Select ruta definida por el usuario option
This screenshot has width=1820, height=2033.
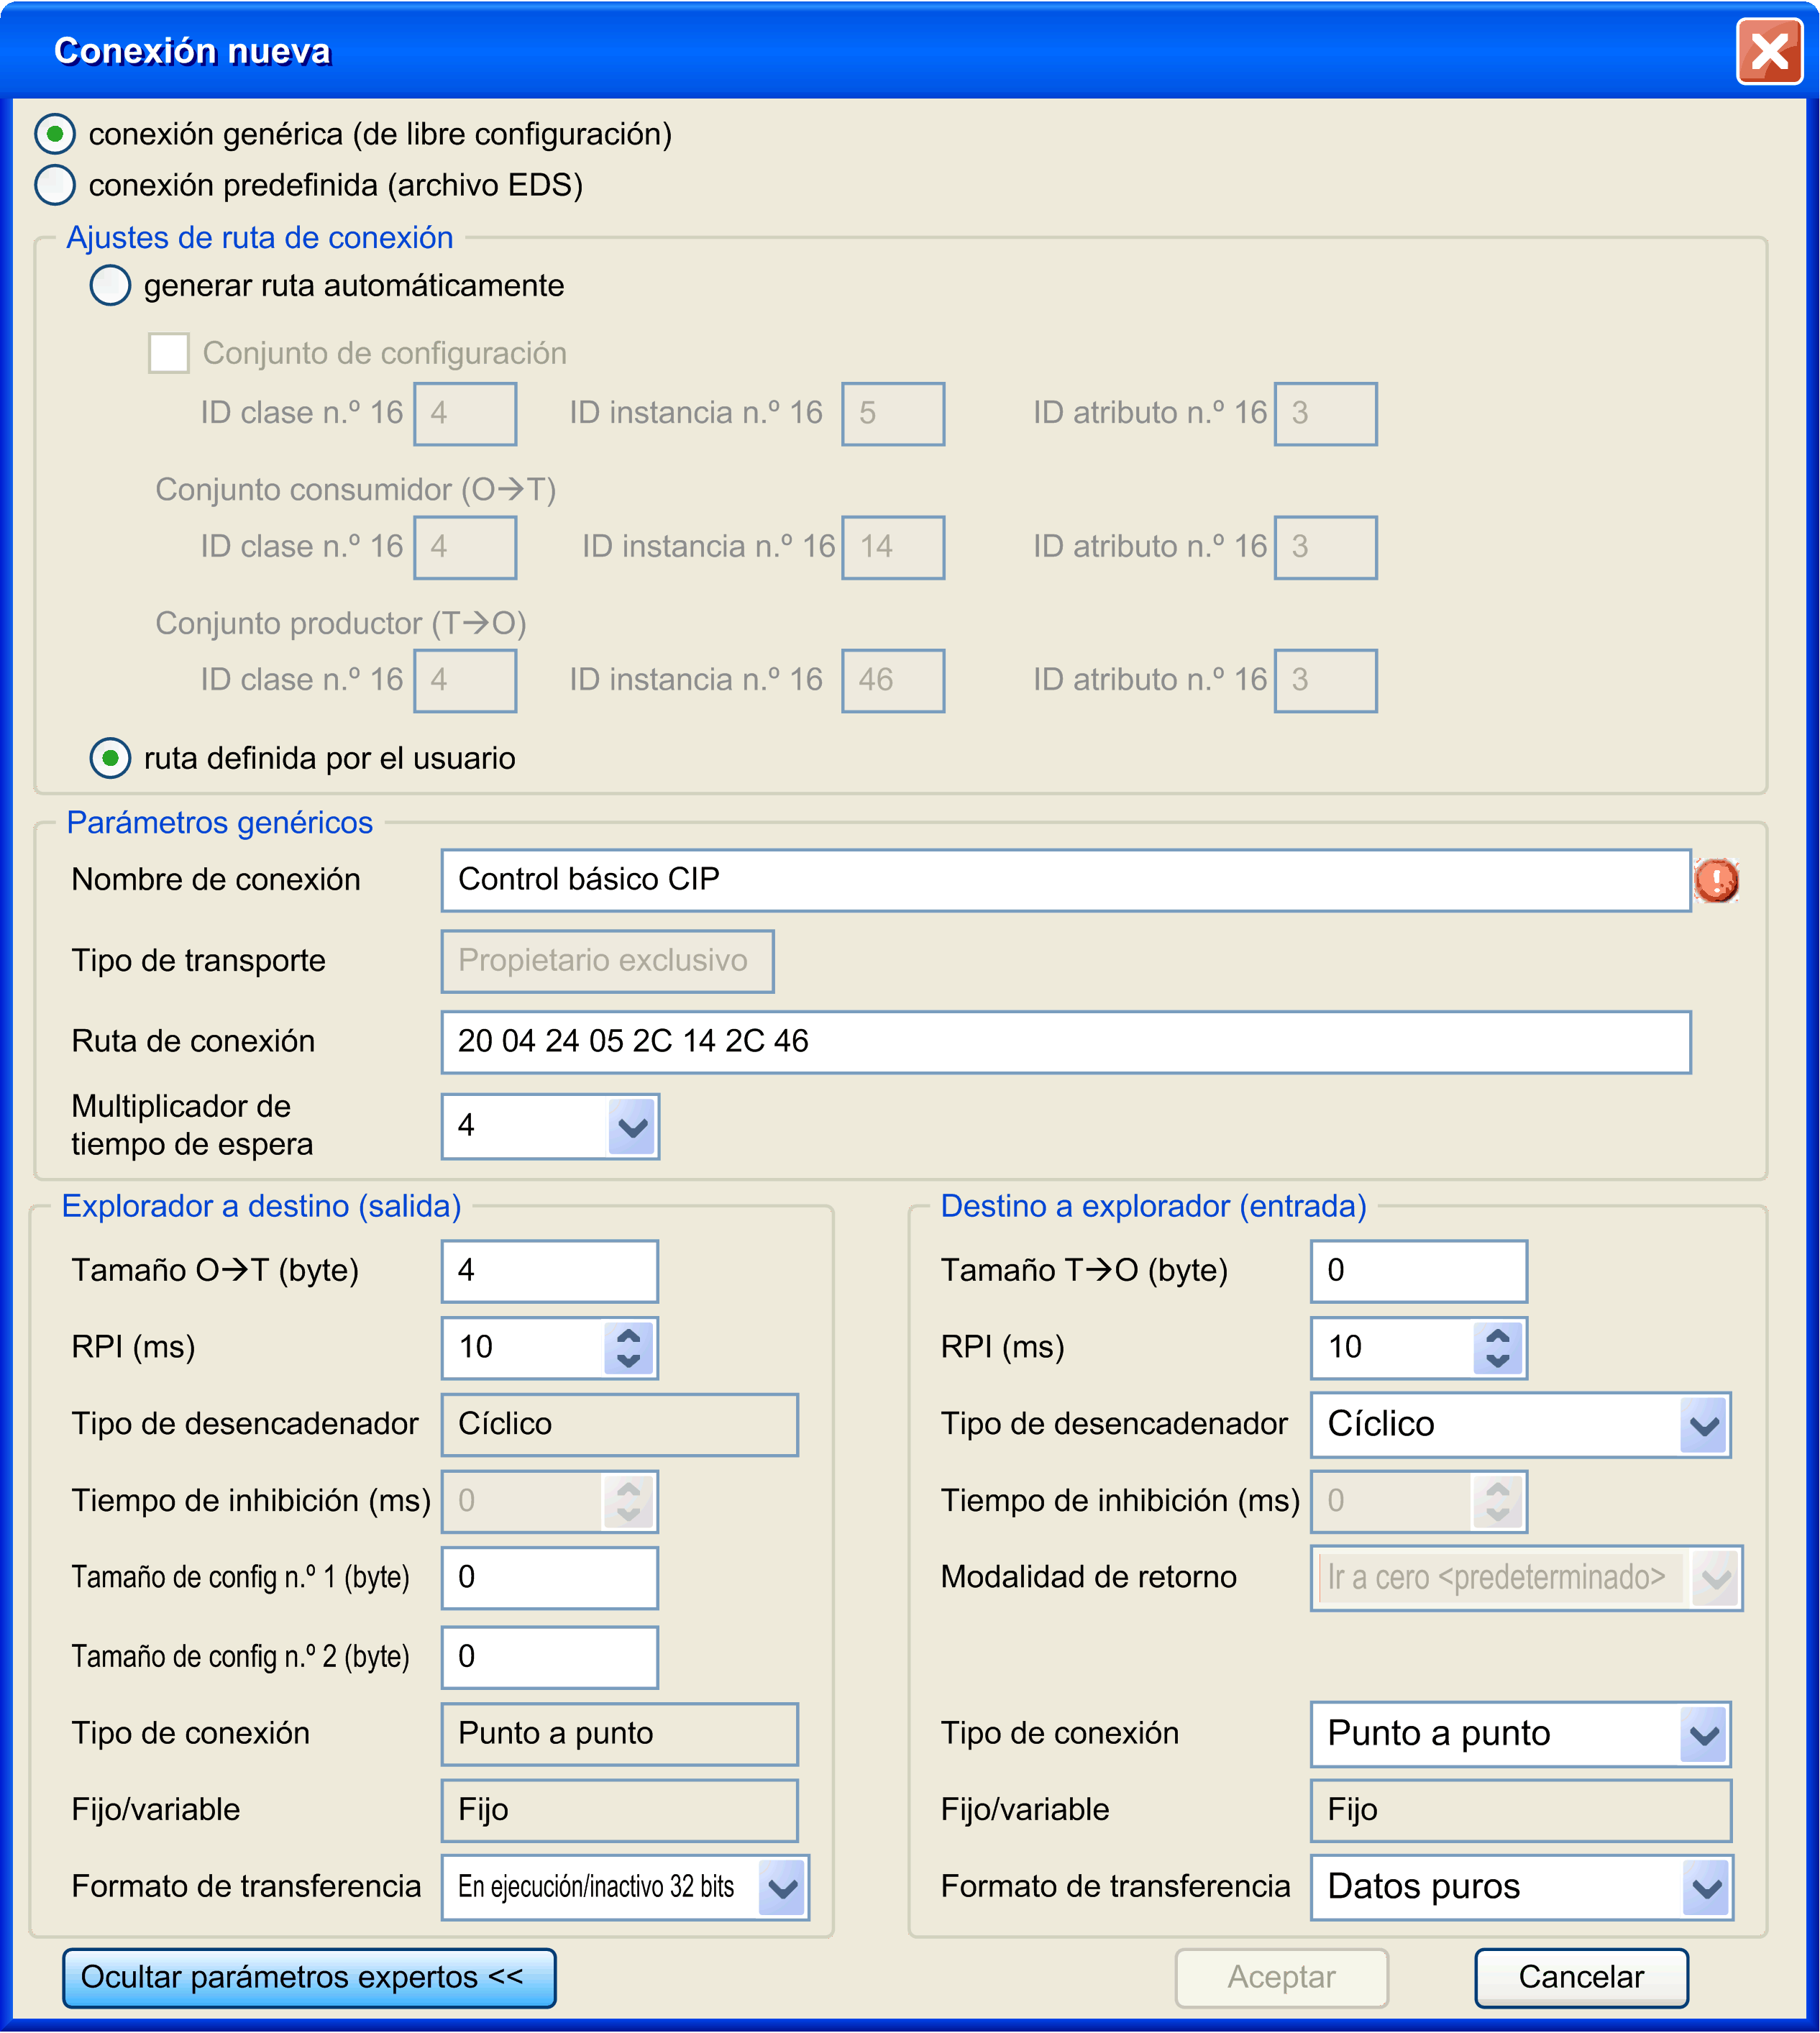coord(110,758)
